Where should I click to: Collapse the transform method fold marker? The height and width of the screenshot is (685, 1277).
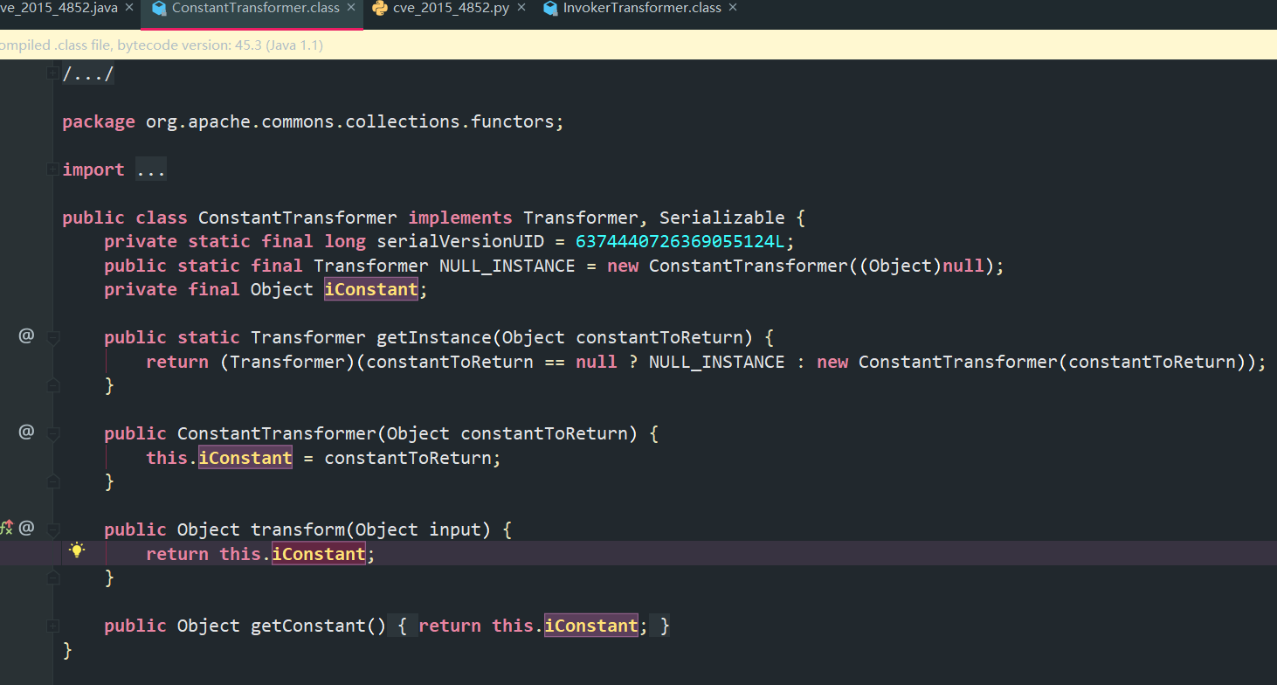pos(52,529)
